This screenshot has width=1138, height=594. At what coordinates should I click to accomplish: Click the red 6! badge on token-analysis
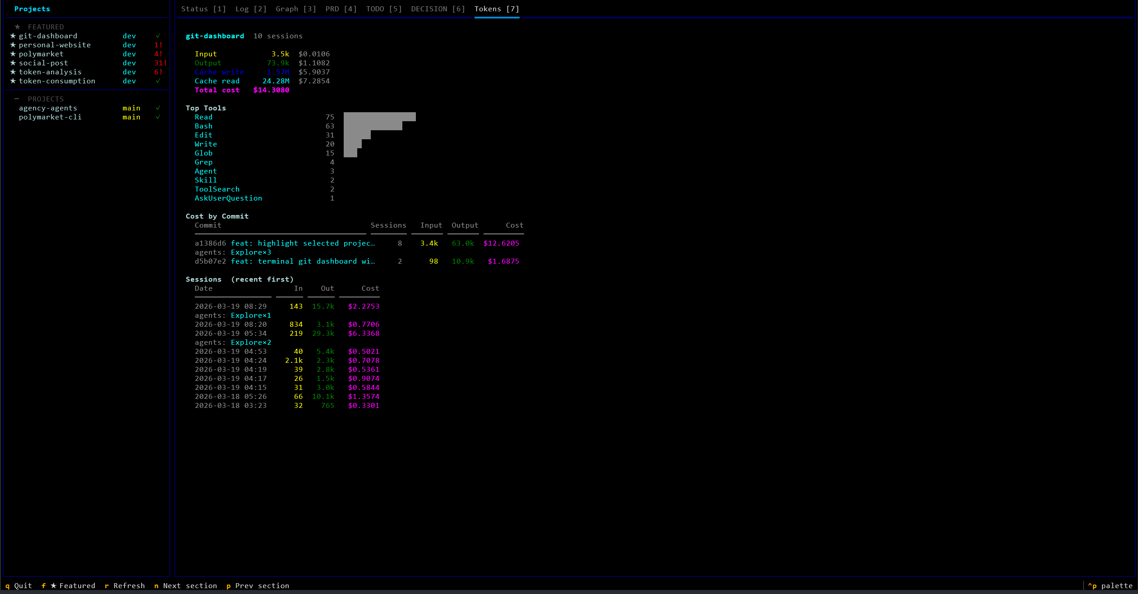158,72
